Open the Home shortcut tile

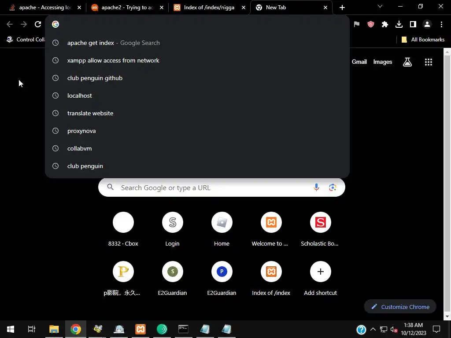click(222, 229)
